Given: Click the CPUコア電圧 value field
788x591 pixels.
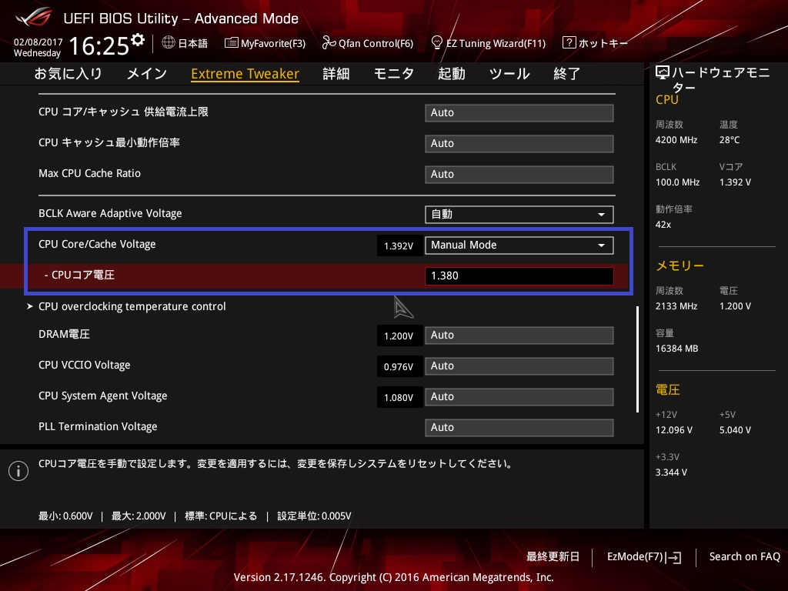Looking at the screenshot, I should point(519,276).
